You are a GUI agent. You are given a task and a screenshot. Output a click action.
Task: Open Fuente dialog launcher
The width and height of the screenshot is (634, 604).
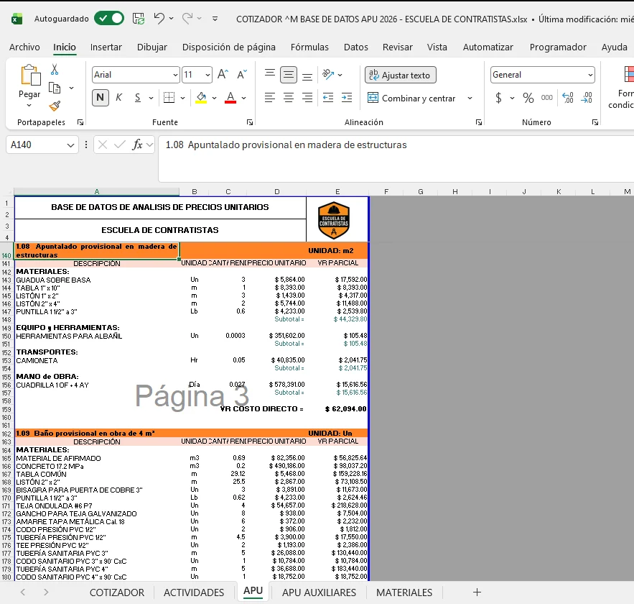coord(250,122)
